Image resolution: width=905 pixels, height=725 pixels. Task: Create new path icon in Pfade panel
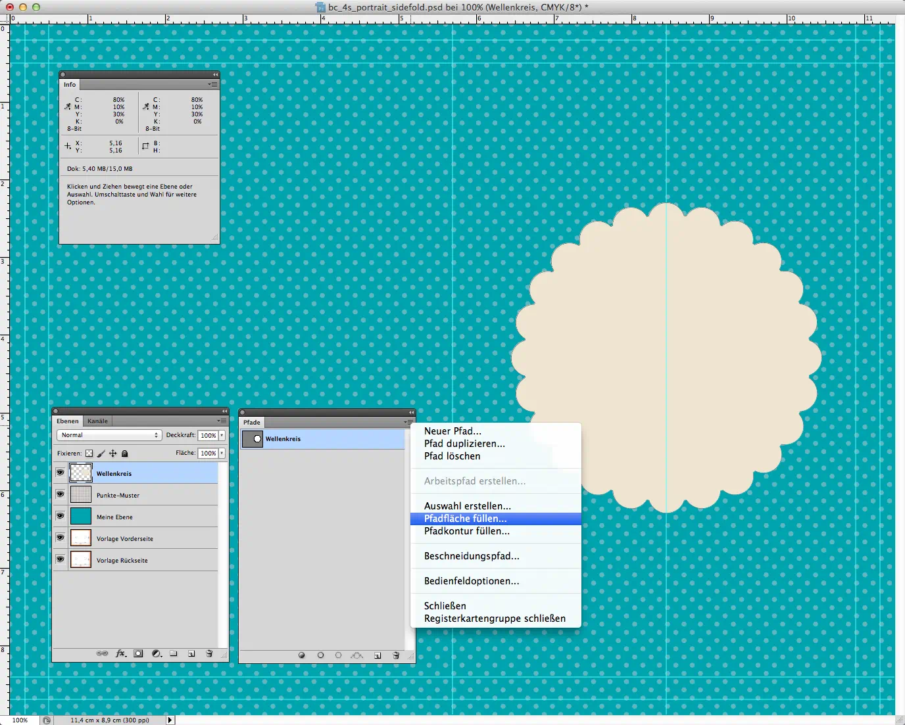378,655
